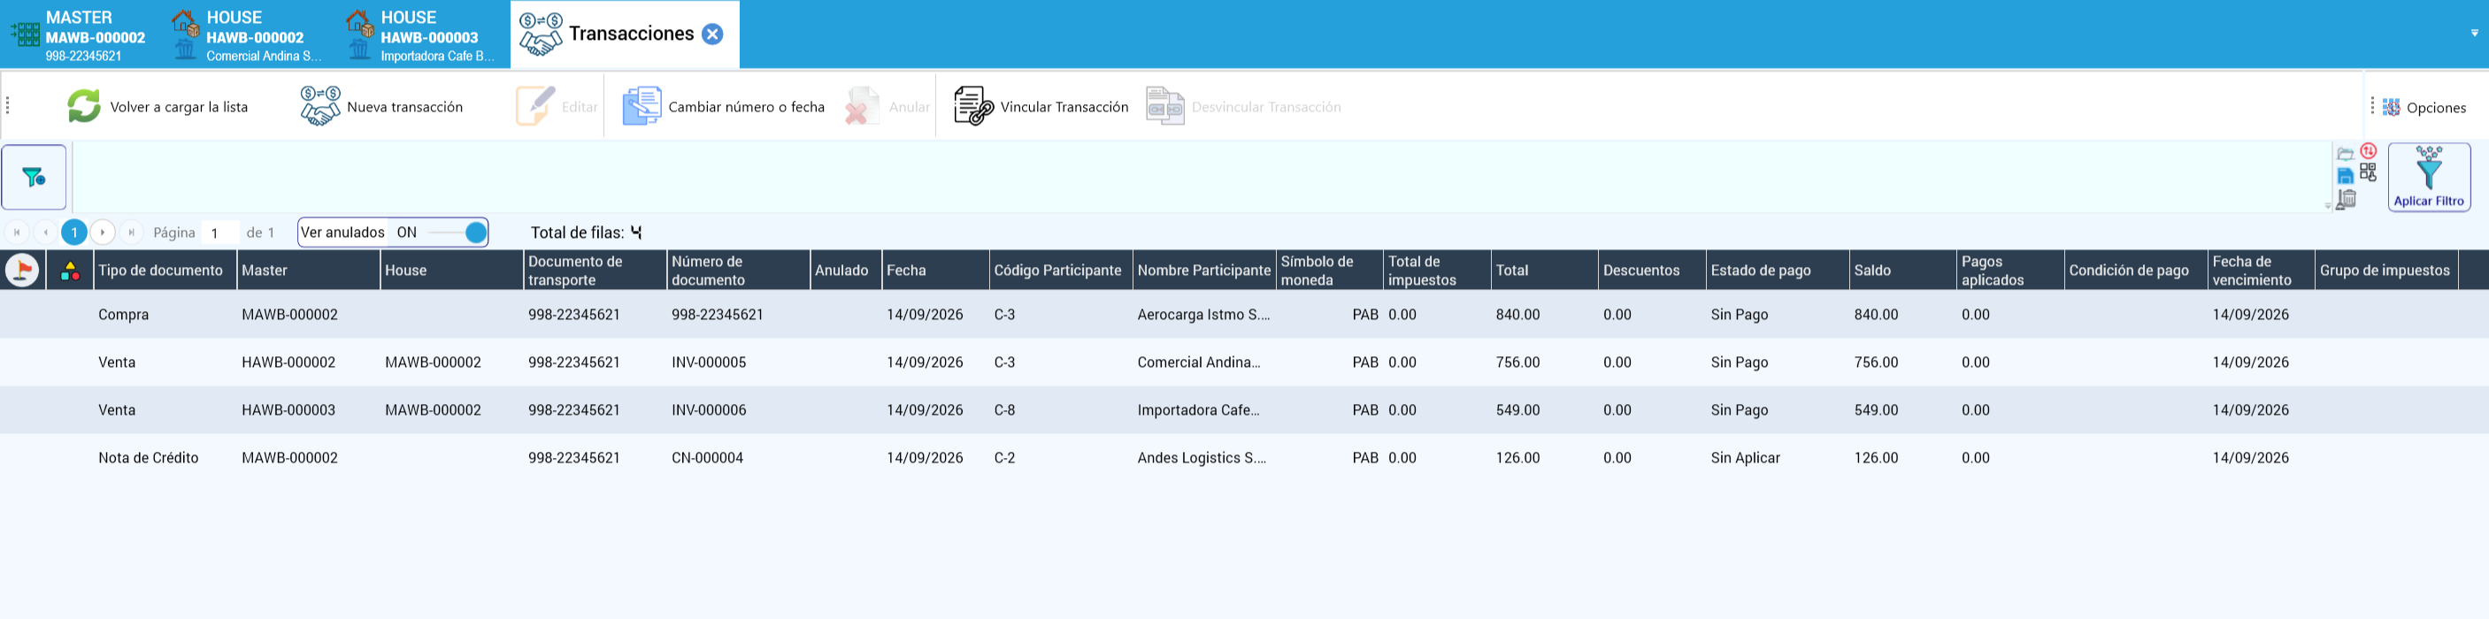Click the 840.00 value in the Total column
The height and width of the screenshot is (619, 2489).
click(x=1518, y=315)
